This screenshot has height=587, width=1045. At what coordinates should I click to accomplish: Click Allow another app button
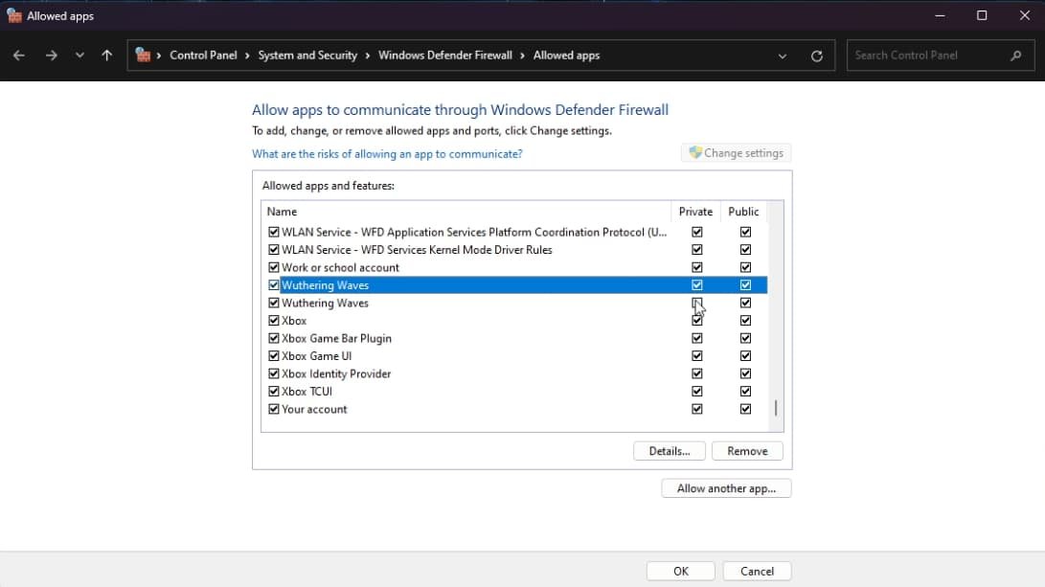726,488
